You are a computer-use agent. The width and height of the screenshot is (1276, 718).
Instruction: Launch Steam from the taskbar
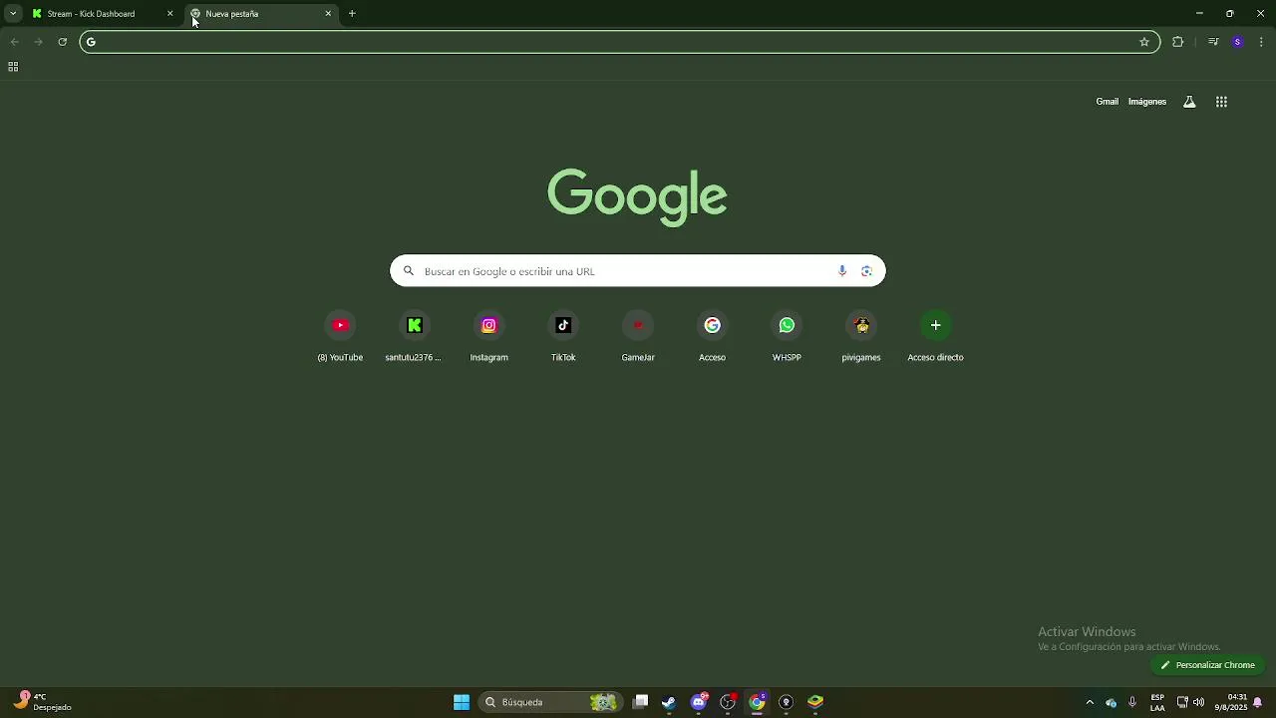(669, 702)
